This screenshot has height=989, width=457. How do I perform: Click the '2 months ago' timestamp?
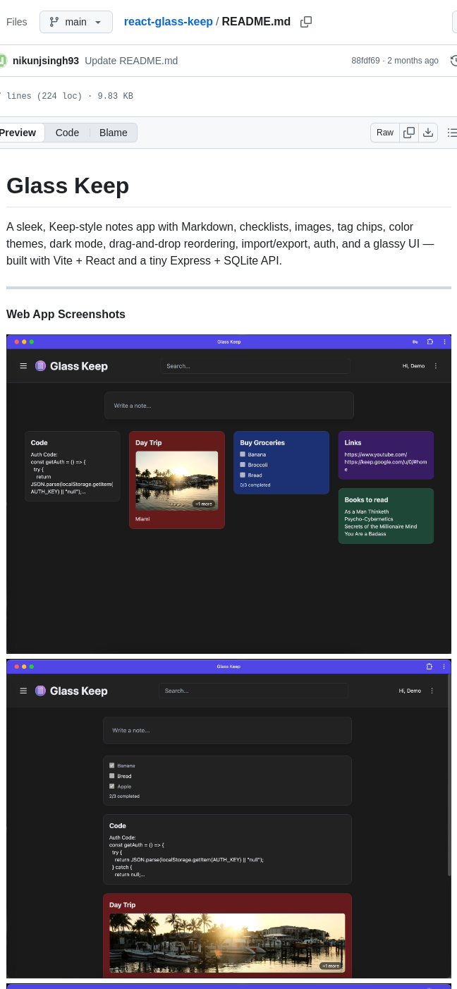point(413,61)
